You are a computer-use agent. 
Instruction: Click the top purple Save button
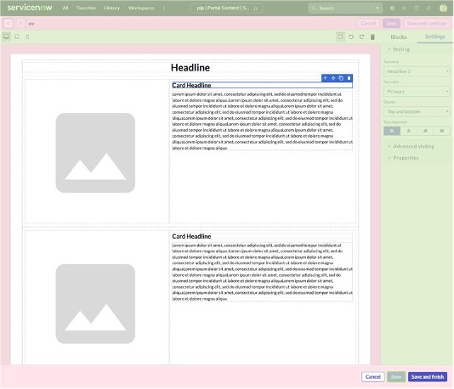(391, 24)
